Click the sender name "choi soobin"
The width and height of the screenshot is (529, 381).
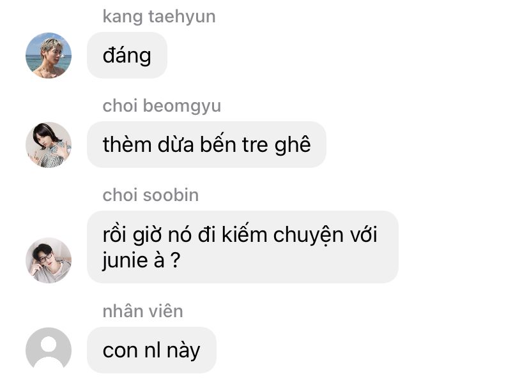tap(151, 195)
